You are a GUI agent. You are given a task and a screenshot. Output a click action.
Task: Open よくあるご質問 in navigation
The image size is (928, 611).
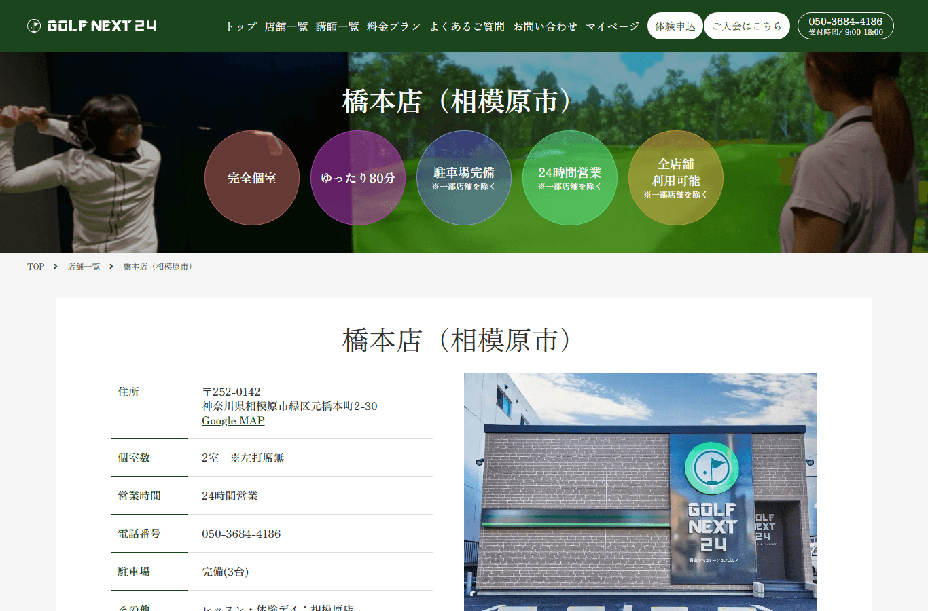[467, 26]
